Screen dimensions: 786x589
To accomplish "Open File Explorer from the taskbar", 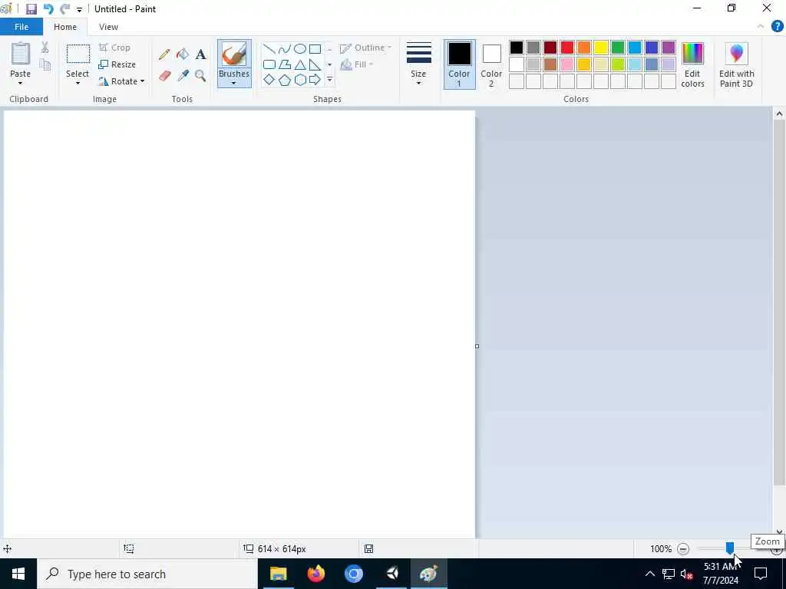I will point(278,574).
